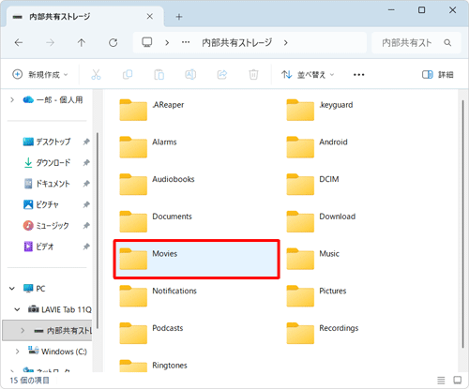Image resolution: width=469 pixels, height=389 pixels.
Task: Open a new tab with plus button
Action: click(179, 17)
